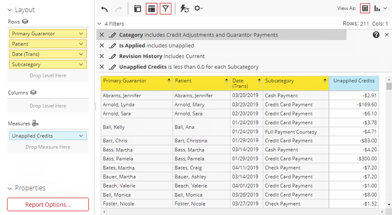392x215 pixels.
Task: Toggle the layout panel icon in toolbar
Action: tap(137, 9)
